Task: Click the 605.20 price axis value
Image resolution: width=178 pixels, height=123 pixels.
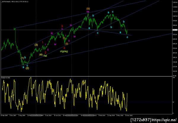Action: [x=175, y=44]
